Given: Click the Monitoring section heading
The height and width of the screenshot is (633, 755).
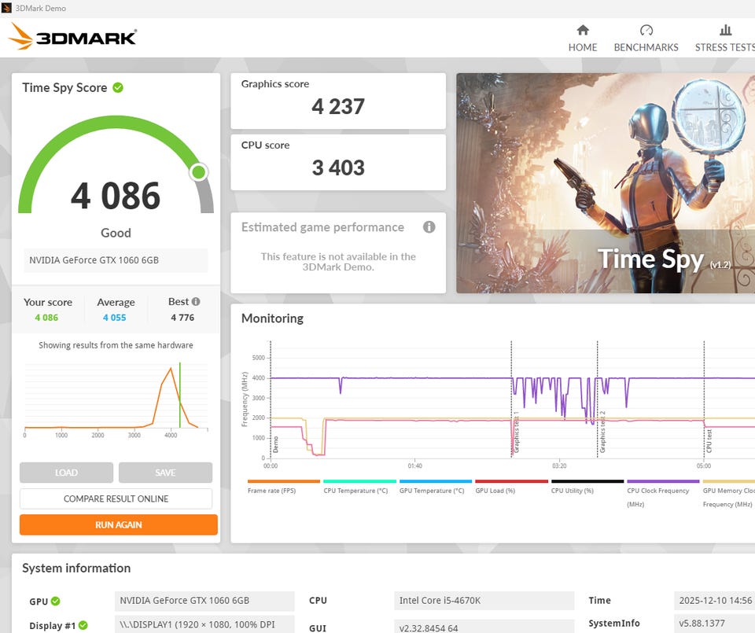Looking at the screenshot, I should (x=273, y=318).
